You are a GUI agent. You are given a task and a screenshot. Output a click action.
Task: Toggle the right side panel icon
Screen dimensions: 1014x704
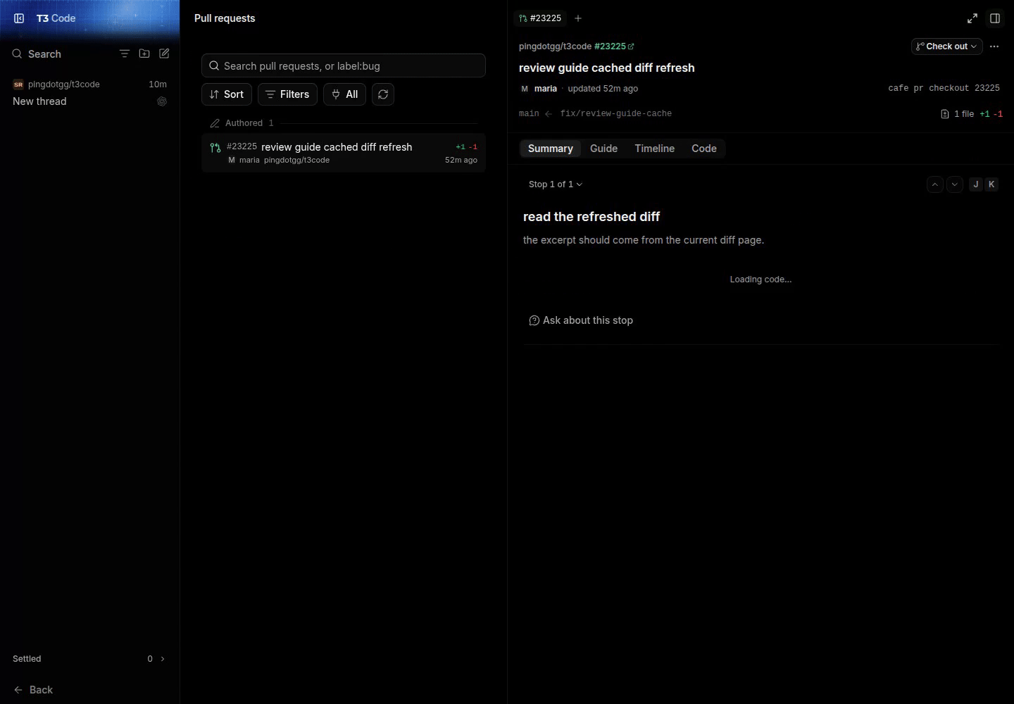[995, 18]
